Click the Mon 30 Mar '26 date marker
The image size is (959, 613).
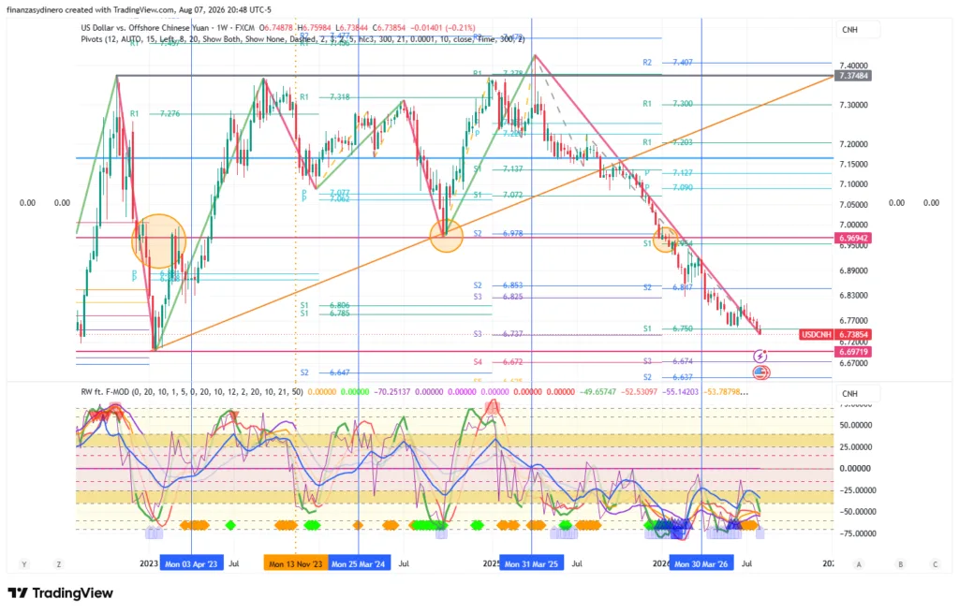coord(701,564)
